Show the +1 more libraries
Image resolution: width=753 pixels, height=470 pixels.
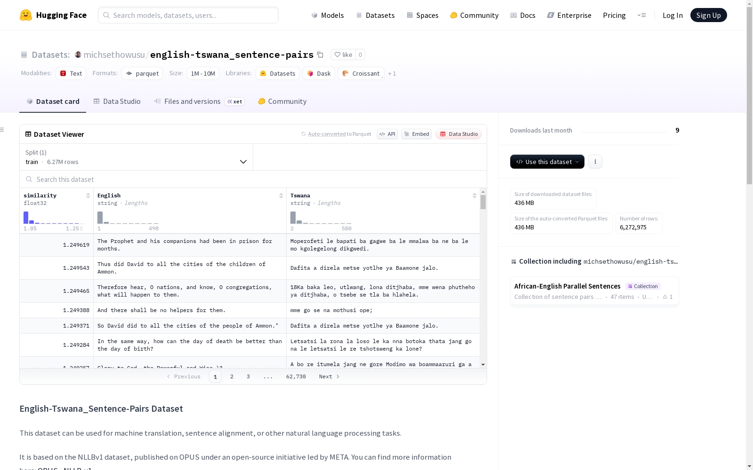392,74
